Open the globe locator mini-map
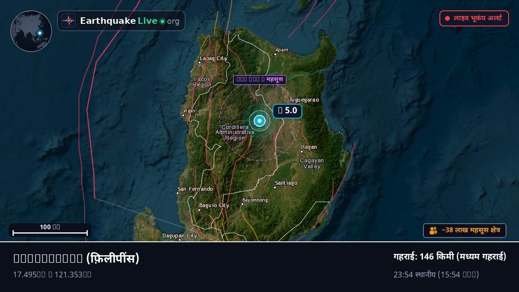Screen dimensions: 519x292 [31, 31]
